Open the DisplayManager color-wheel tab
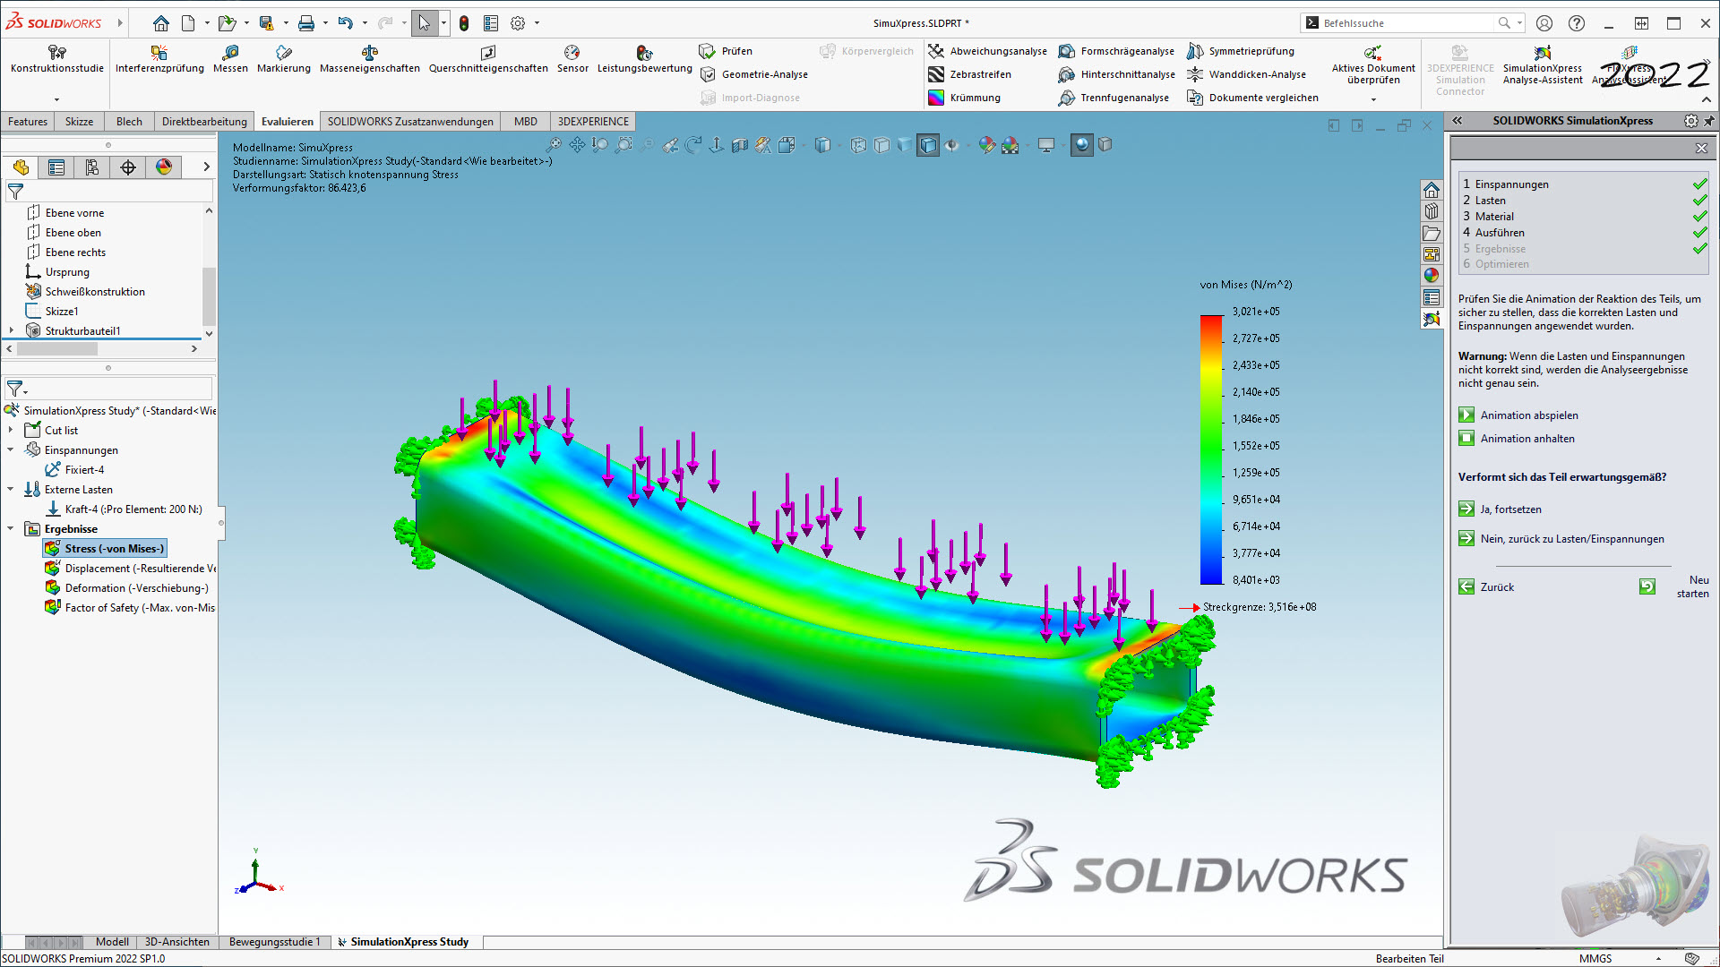This screenshot has width=1720, height=967. coord(164,167)
